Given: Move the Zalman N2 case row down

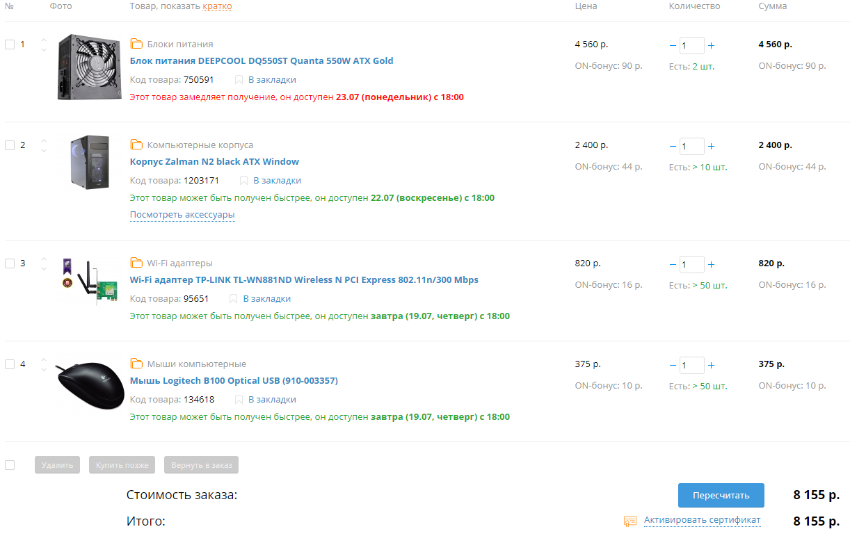Looking at the screenshot, I should 44,150.
